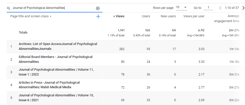Click new users value 17
The image size is (245, 105).
coord(174,49)
